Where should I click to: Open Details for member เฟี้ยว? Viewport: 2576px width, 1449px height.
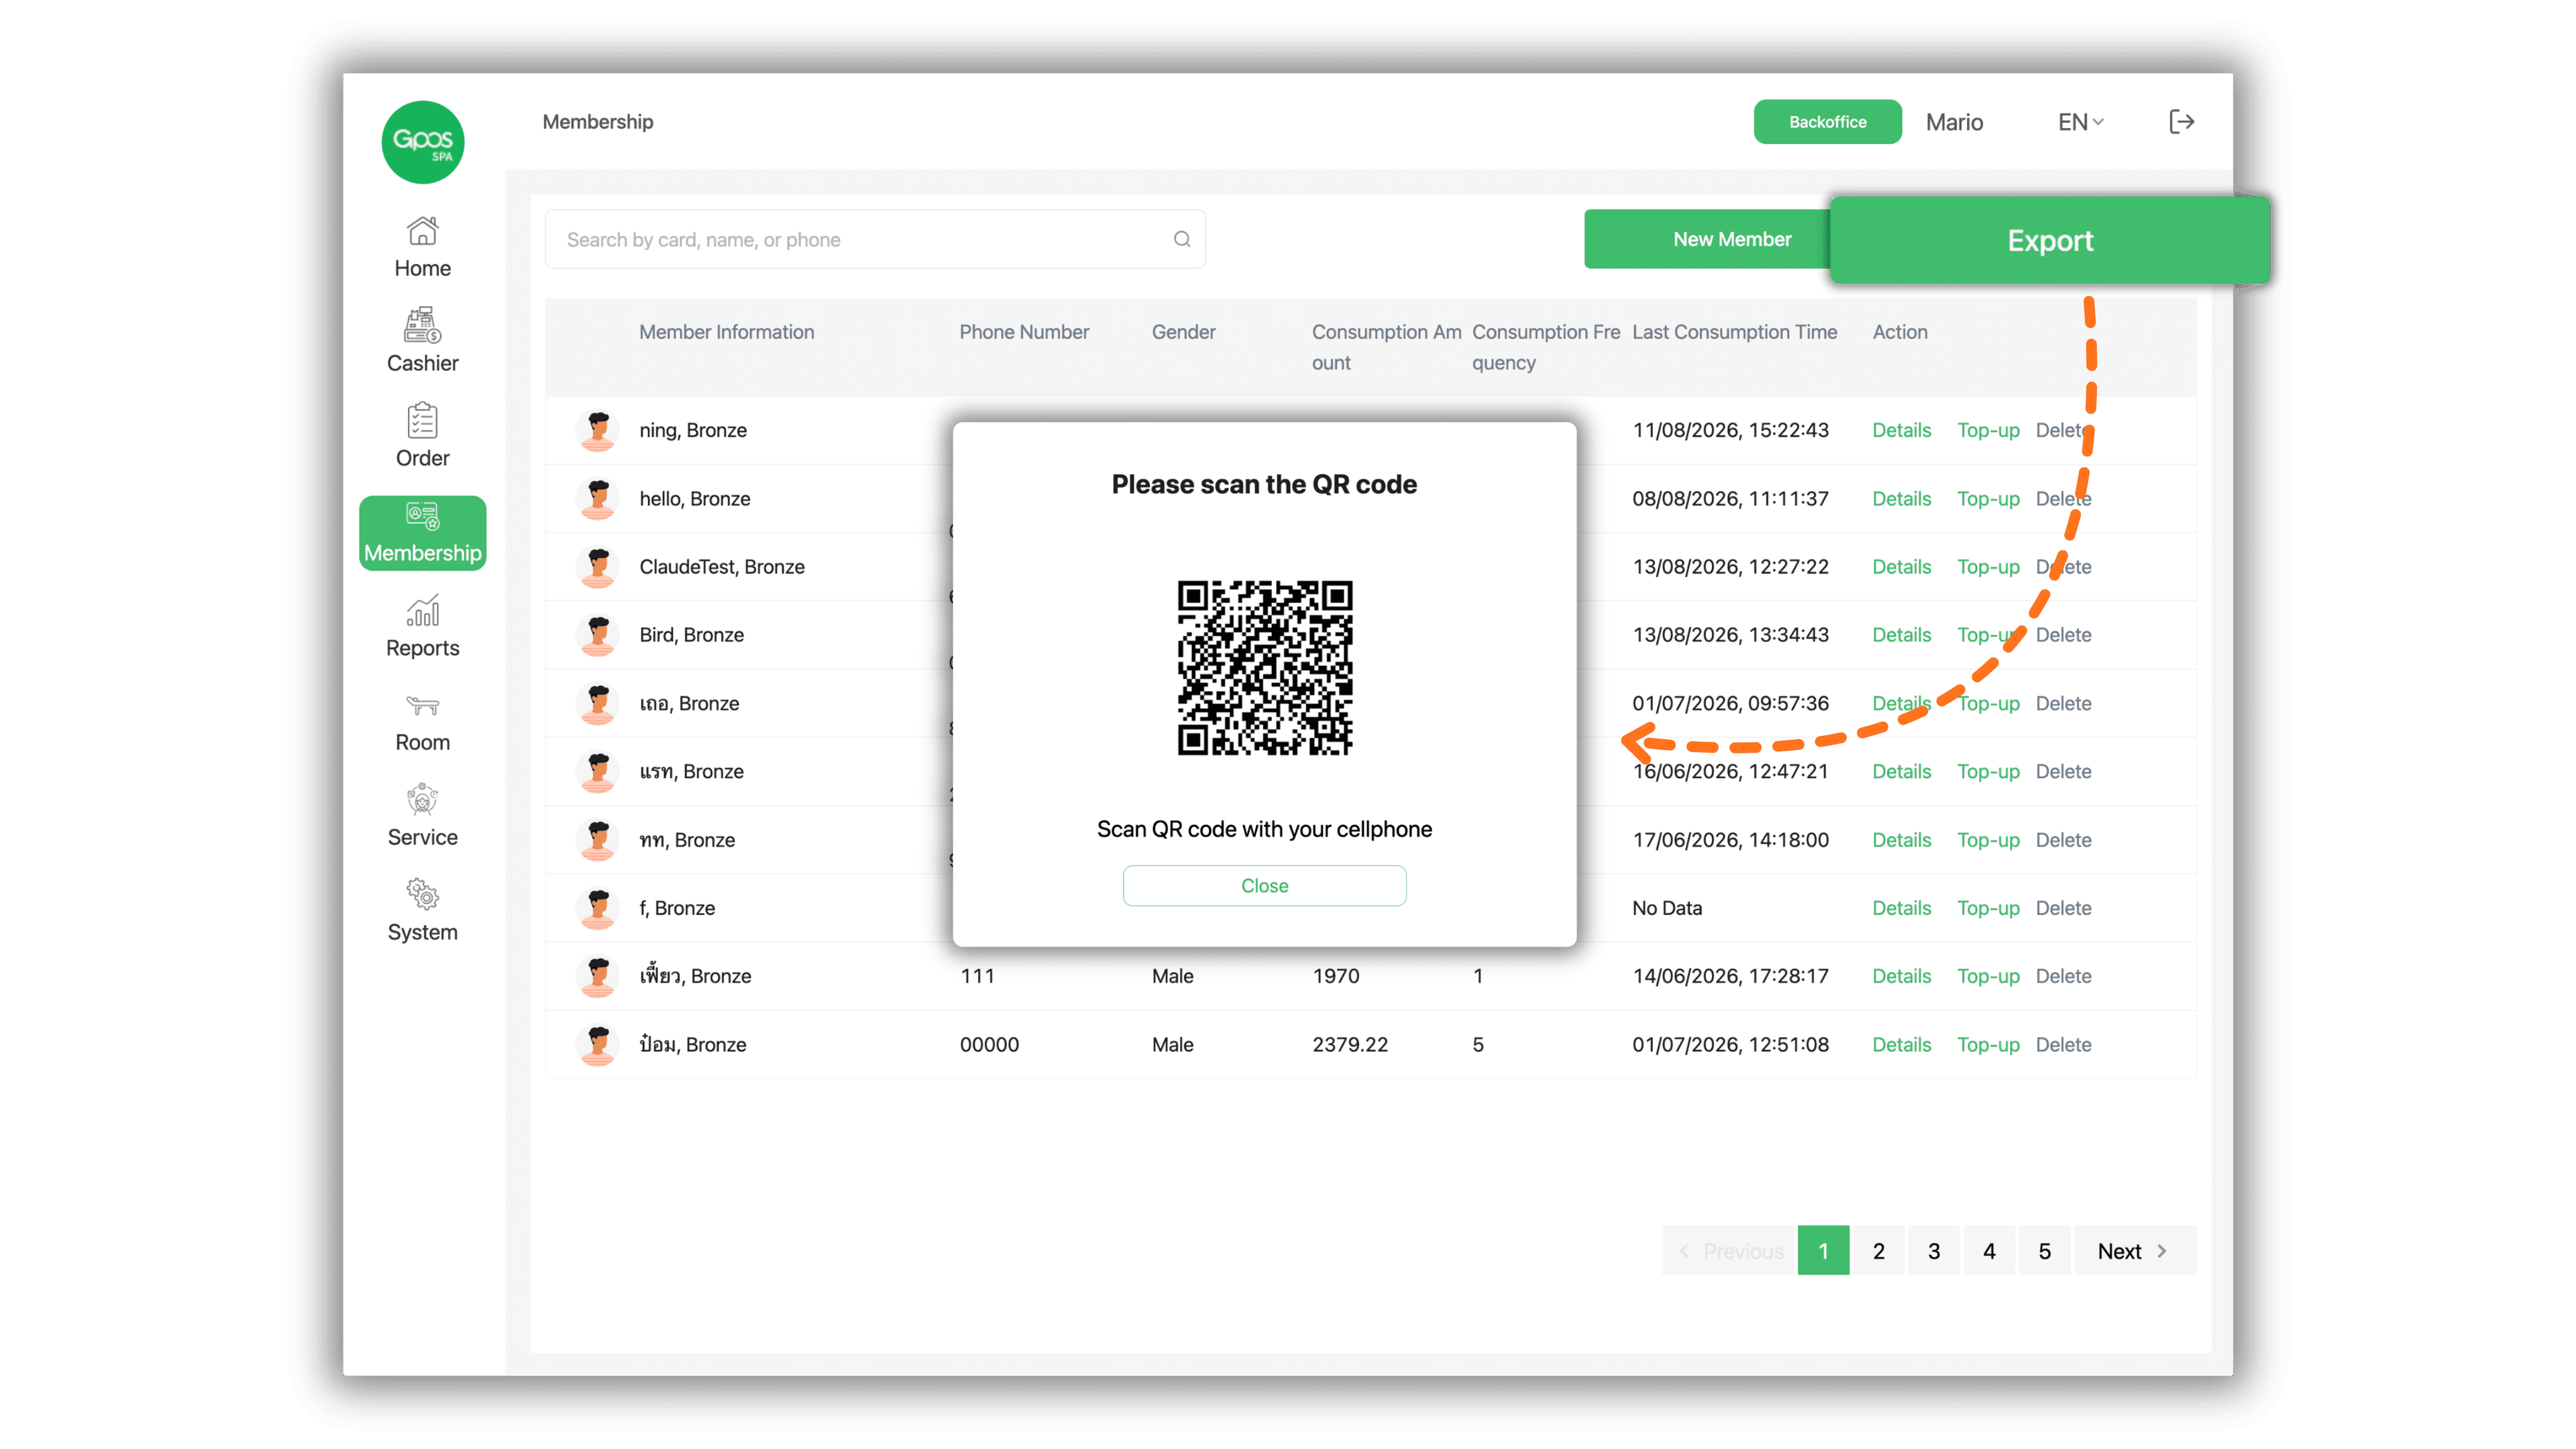pos(1902,976)
